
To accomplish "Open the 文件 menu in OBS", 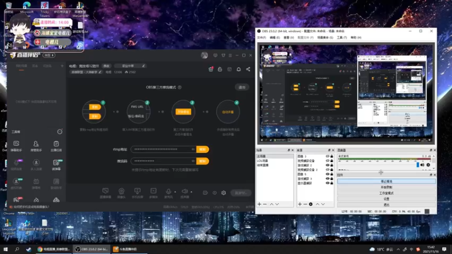I will (262, 38).
